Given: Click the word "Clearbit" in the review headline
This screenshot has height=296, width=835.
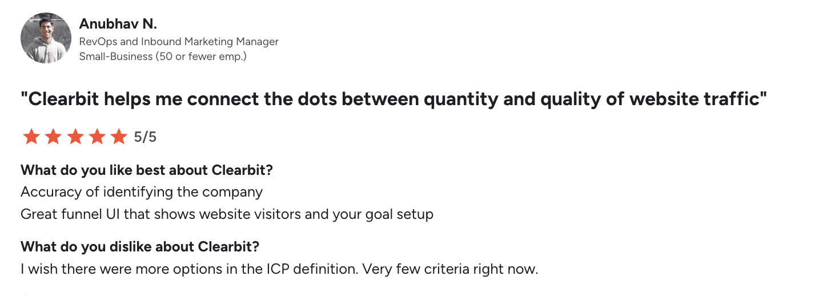Looking at the screenshot, I should pos(65,99).
